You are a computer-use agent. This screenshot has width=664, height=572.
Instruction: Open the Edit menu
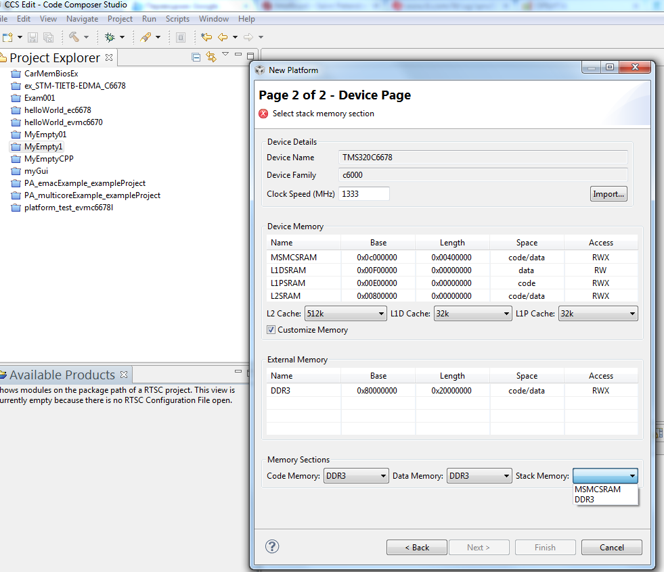click(23, 19)
